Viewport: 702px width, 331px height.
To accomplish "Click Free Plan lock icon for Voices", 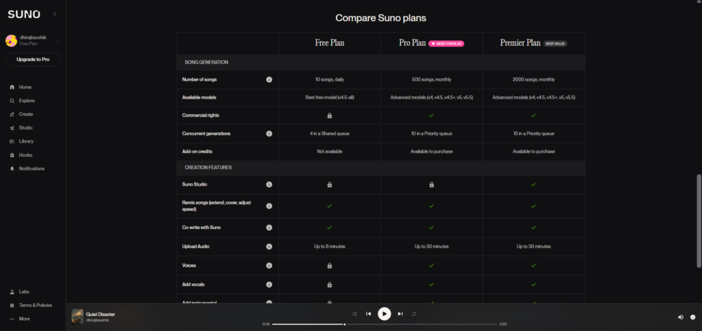I will (330, 265).
